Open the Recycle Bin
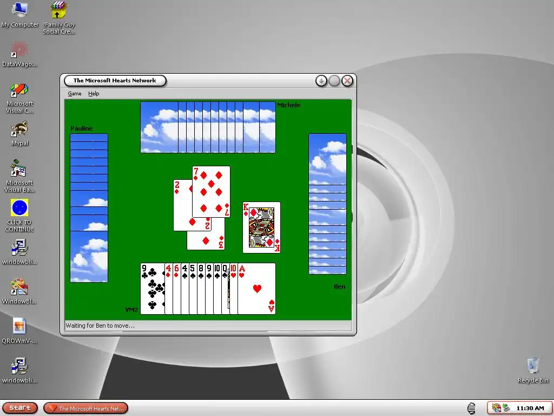Image resolution: width=554 pixels, height=416 pixels. 533,370
